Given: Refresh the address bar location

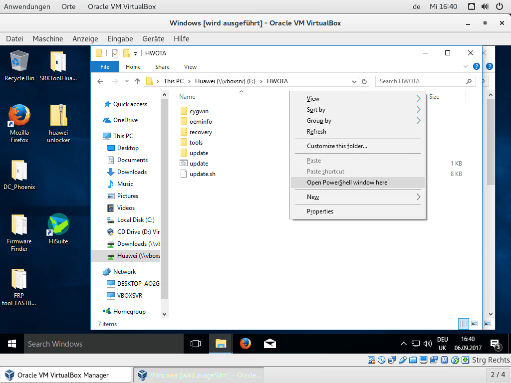Looking at the screenshot, I should pyautogui.click(x=364, y=81).
